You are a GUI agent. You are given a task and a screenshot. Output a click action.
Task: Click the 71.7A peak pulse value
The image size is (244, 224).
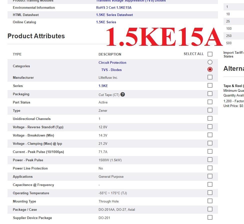point(103,152)
